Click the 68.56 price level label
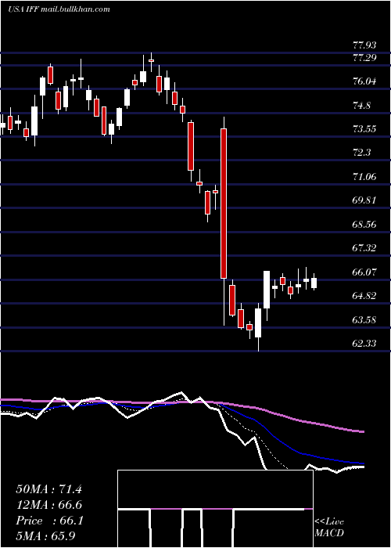This screenshot has height=548, width=391. coord(365,224)
